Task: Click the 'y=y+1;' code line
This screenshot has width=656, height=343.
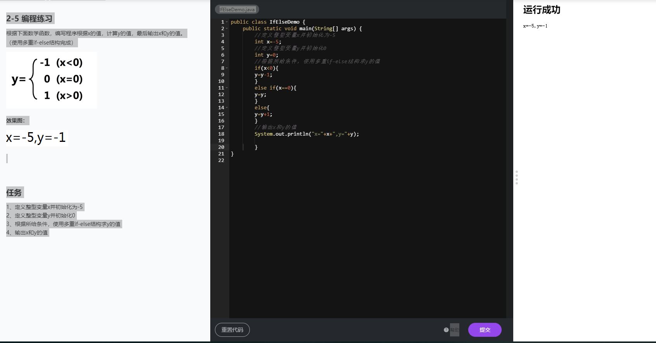Action: [263, 114]
